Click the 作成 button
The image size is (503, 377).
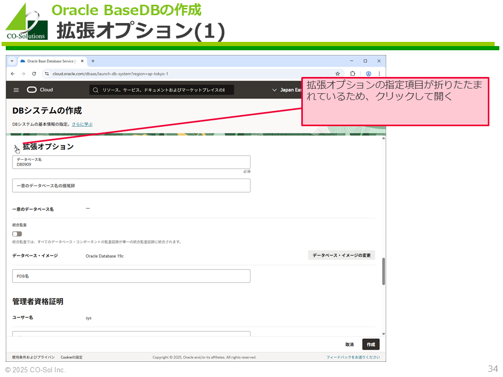[x=371, y=345]
